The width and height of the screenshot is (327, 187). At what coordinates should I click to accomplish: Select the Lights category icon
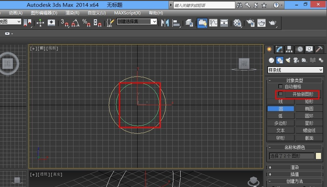click(288, 60)
